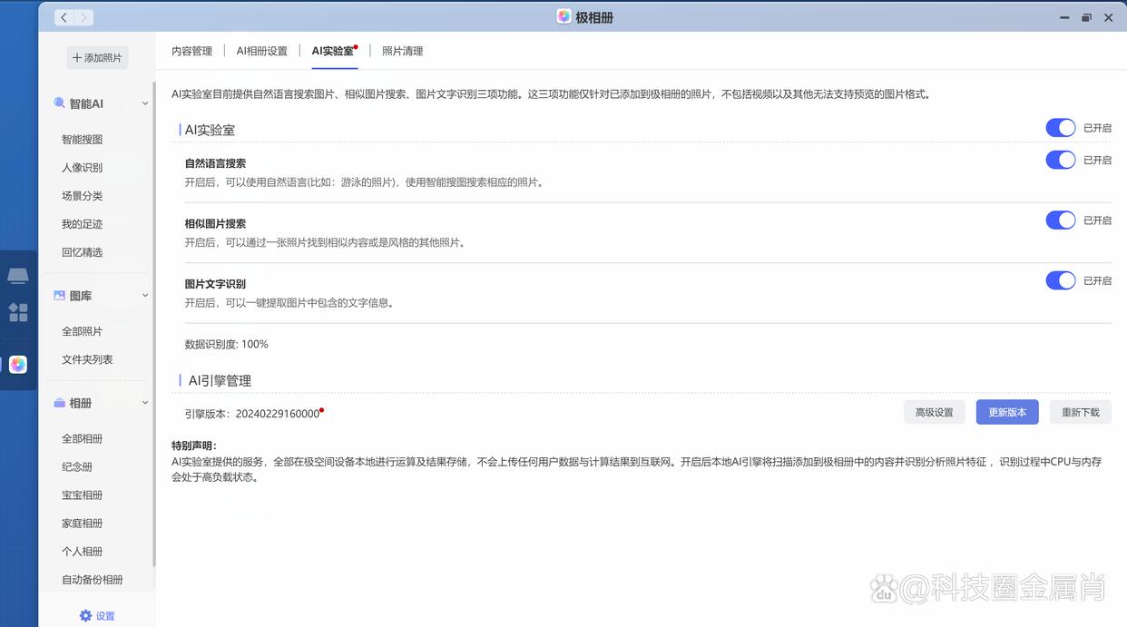
Task: Click the 图库 picture icon in sidebar
Action: click(60, 296)
